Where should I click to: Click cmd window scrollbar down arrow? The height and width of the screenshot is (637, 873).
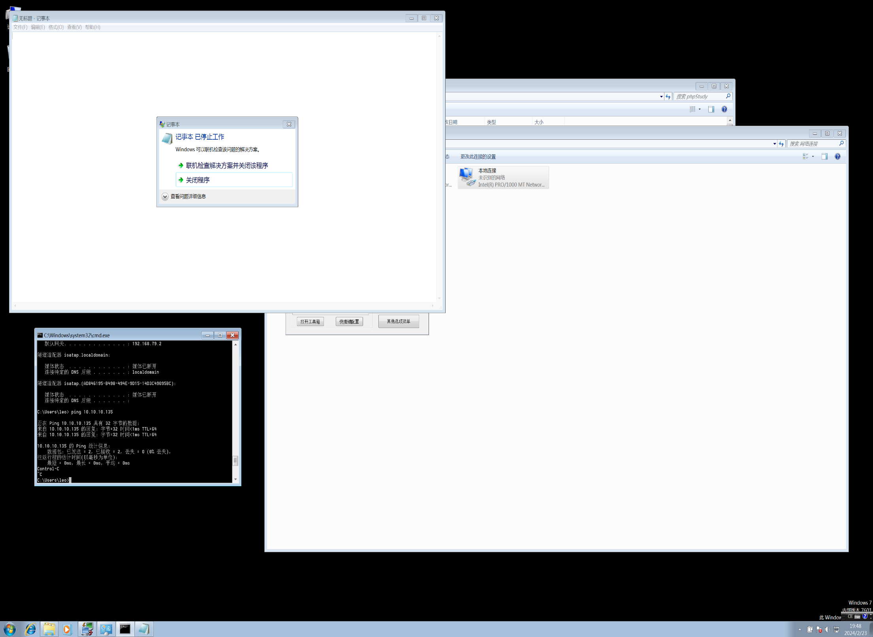click(x=235, y=479)
